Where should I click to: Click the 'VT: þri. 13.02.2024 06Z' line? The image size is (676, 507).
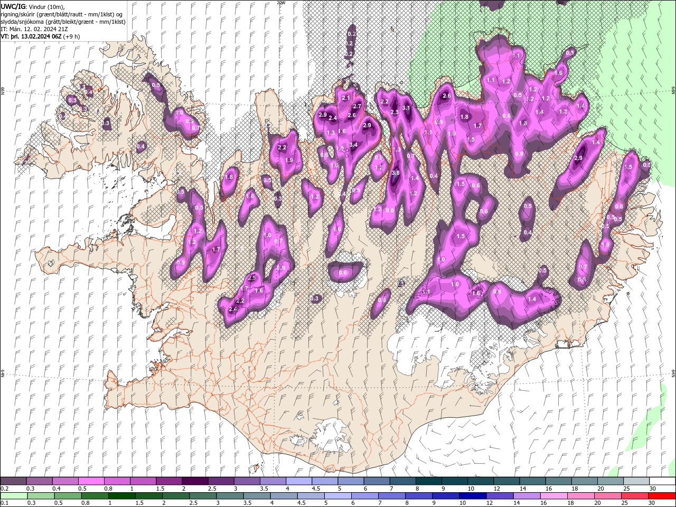[x=31, y=36]
